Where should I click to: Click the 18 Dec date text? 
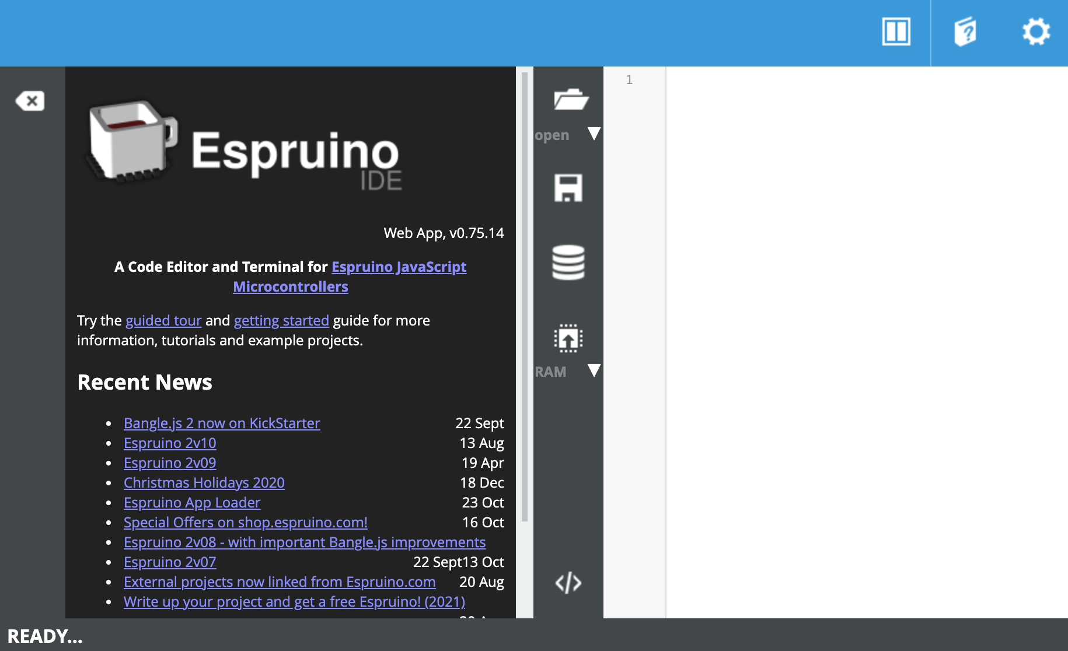(x=482, y=483)
